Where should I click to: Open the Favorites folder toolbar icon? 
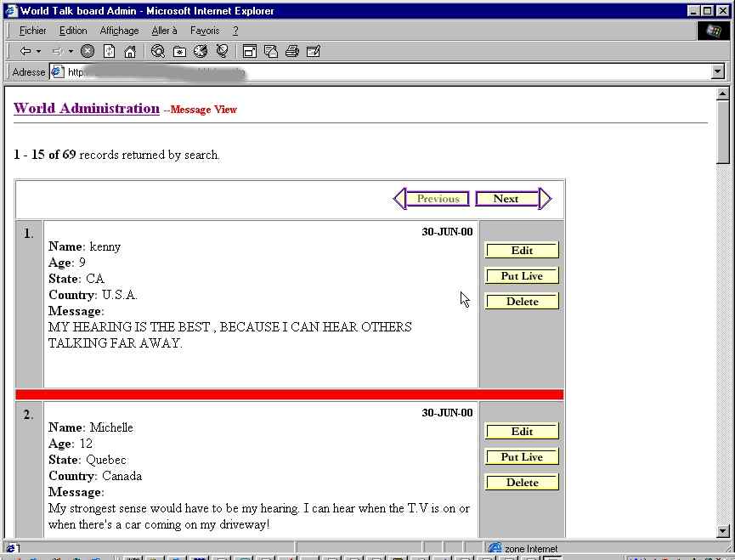click(179, 51)
